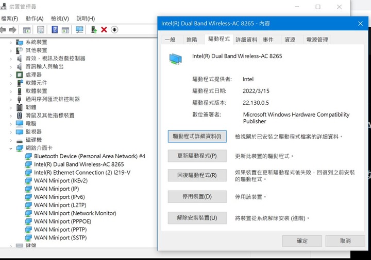Select the 電腦 category icon
Screen dimensions: 371x260
coord(20,123)
